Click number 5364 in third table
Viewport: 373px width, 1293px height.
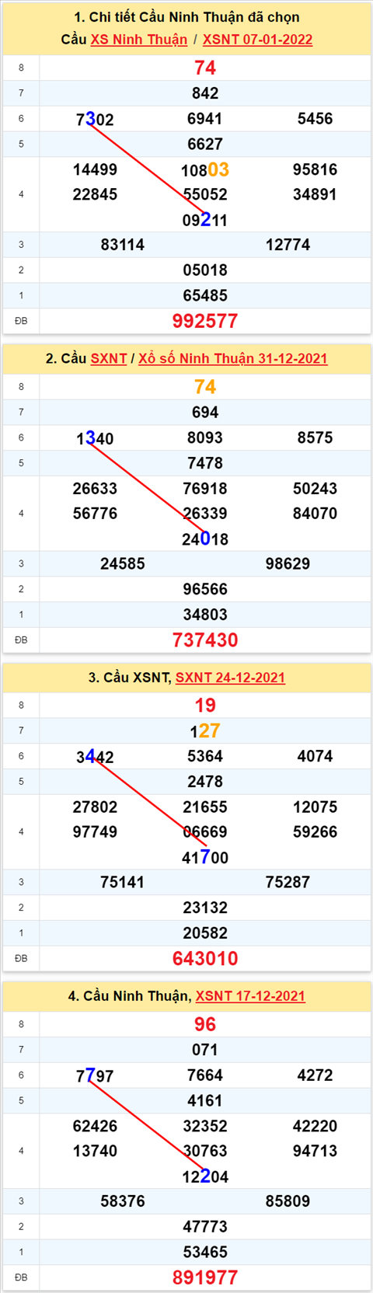click(x=205, y=756)
